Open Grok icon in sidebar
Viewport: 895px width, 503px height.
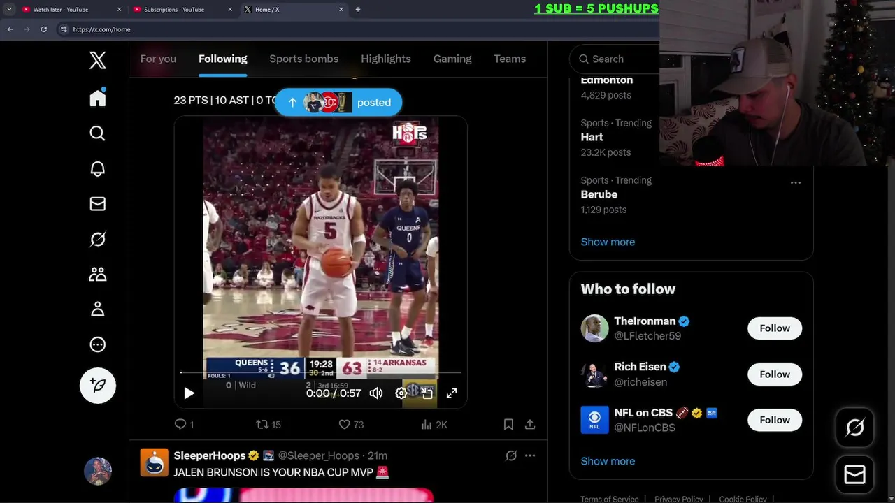tap(98, 239)
